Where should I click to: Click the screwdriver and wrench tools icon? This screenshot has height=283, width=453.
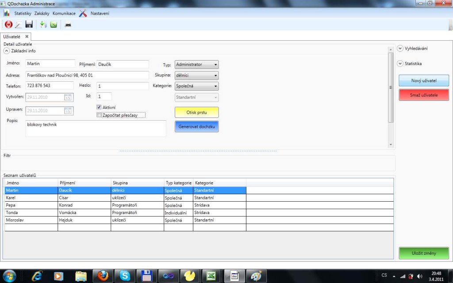click(x=83, y=13)
